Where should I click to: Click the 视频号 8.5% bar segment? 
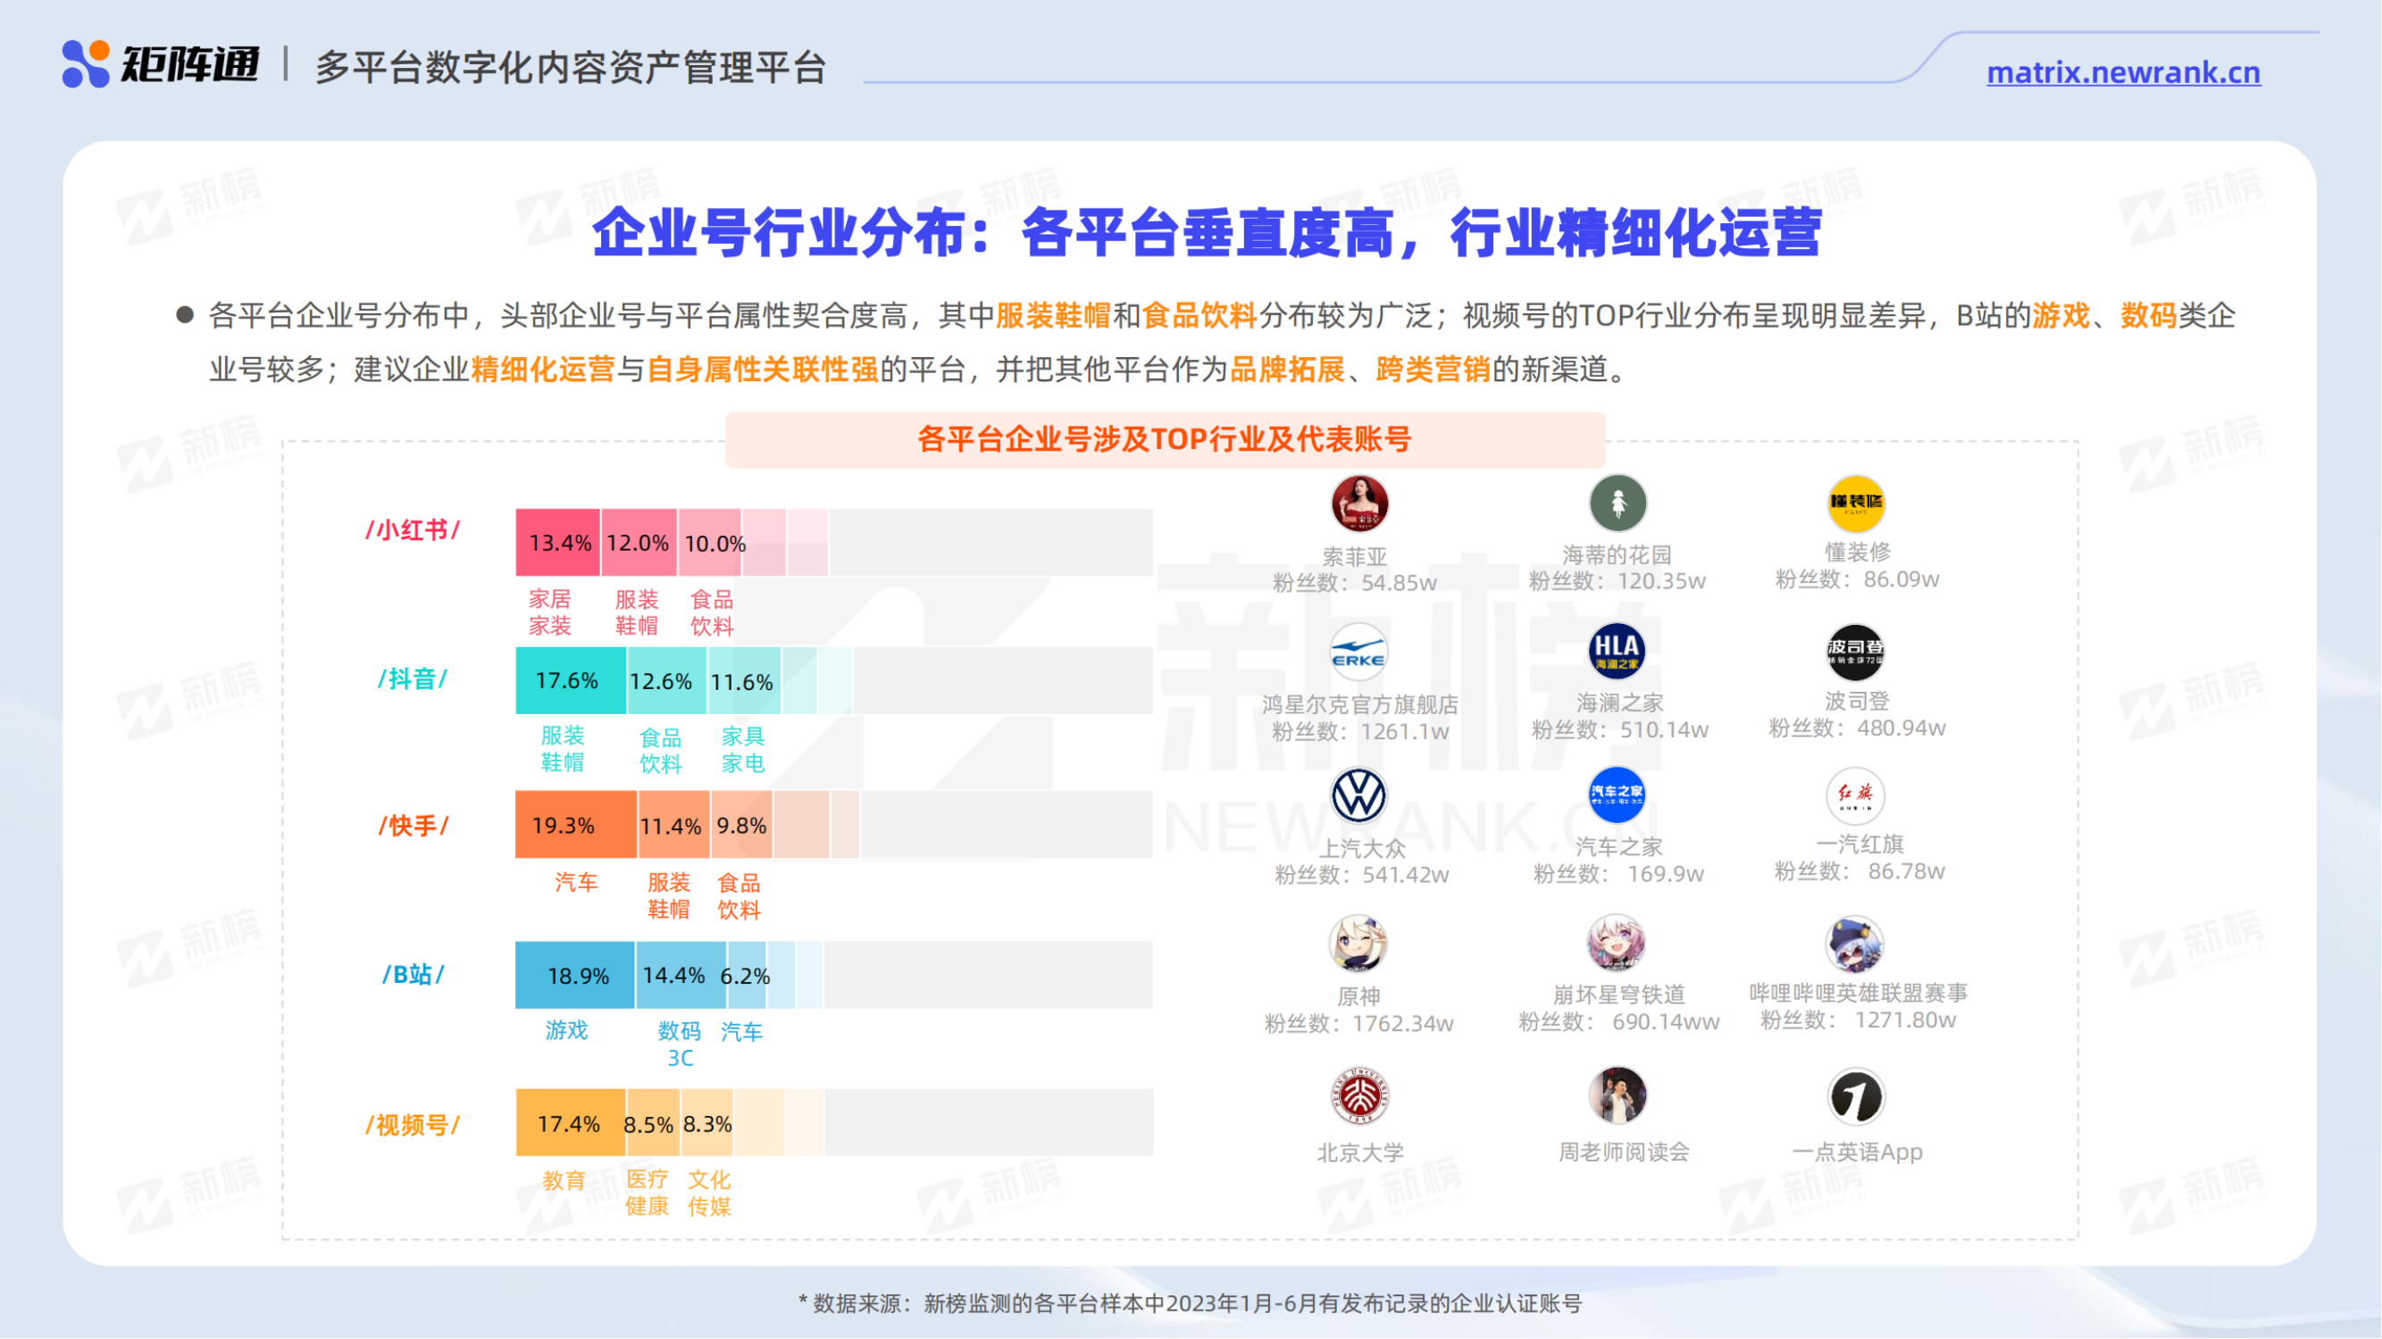pyautogui.click(x=653, y=1124)
